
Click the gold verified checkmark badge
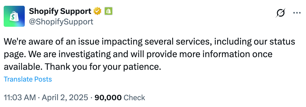97,11
